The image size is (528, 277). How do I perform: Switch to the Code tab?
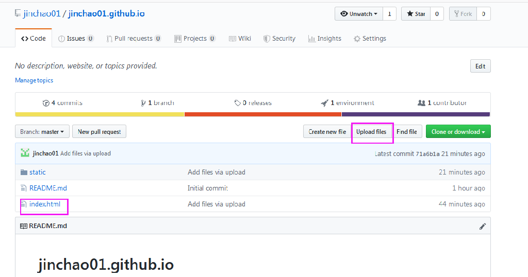(x=34, y=38)
